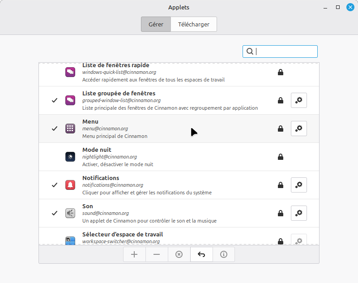358x283 pixels.
Task: Click the Notifications bell icon
Action: pos(70,185)
